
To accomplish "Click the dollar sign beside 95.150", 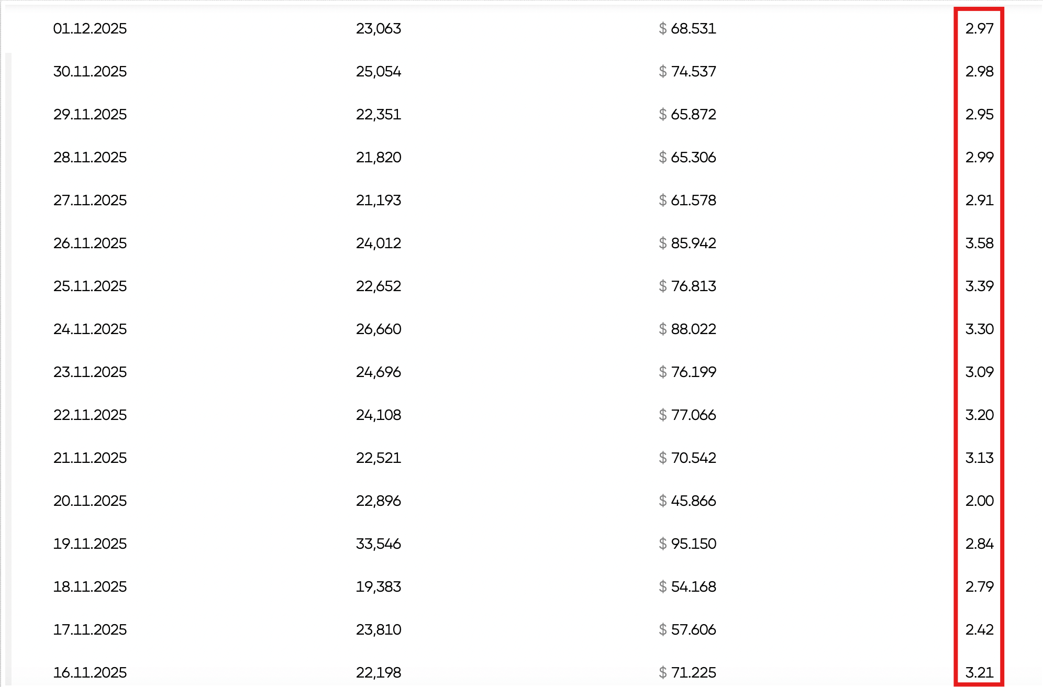I will [x=663, y=544].
